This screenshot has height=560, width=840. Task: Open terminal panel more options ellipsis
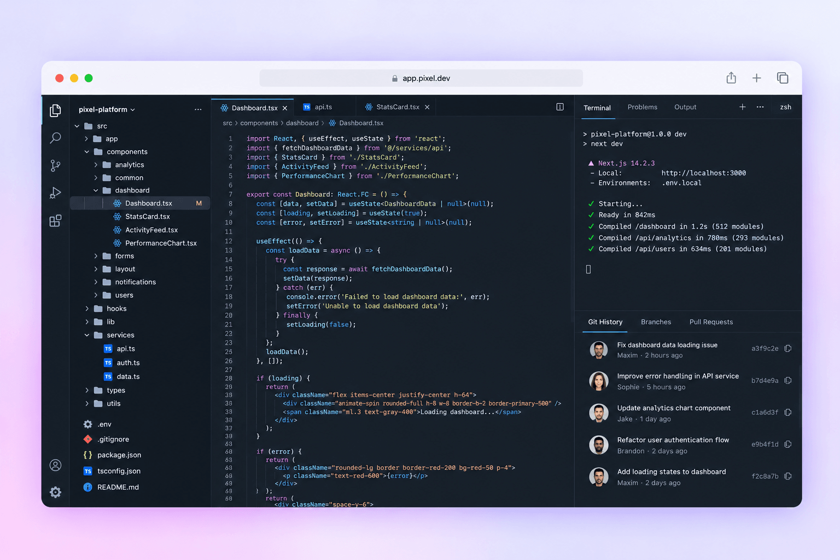tap(760, 107)
